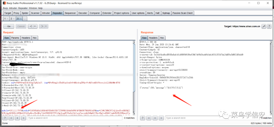Go to previous match in request search
This screenshot has width=274, height=127.
point(11,118)
